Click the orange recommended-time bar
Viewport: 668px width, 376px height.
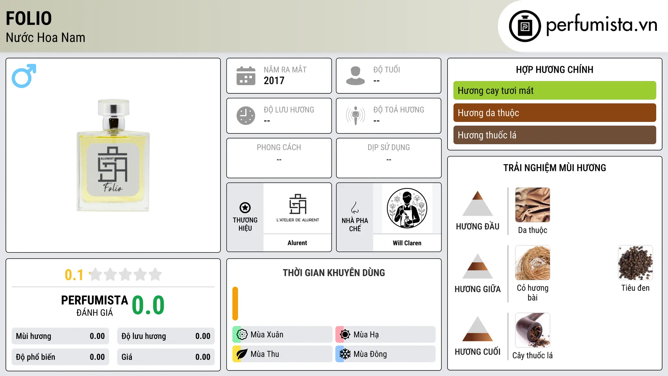(x=235, y=304)
